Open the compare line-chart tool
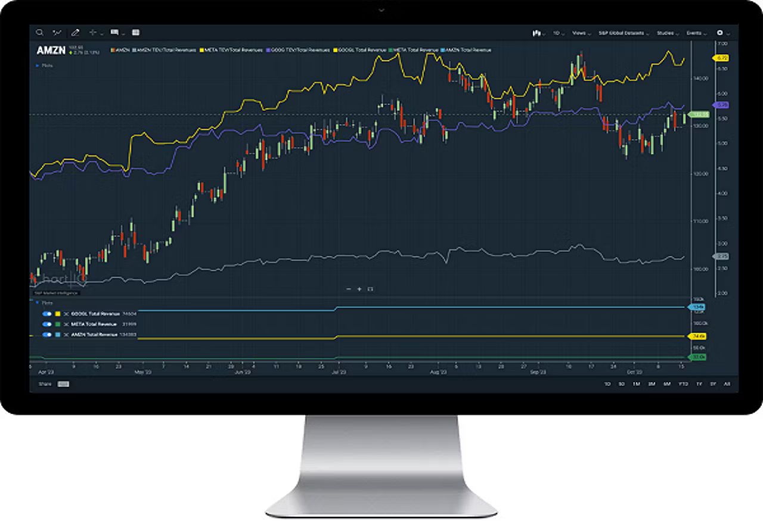 point(57,33)
